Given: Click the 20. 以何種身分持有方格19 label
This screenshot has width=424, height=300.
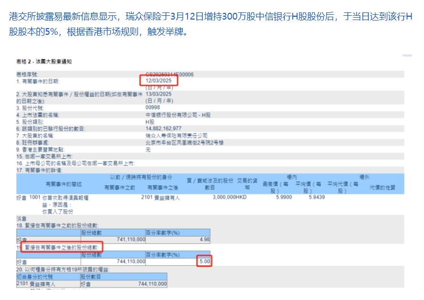Looking at the screenshot, I should pyautogui.click(x=63, y=269).
